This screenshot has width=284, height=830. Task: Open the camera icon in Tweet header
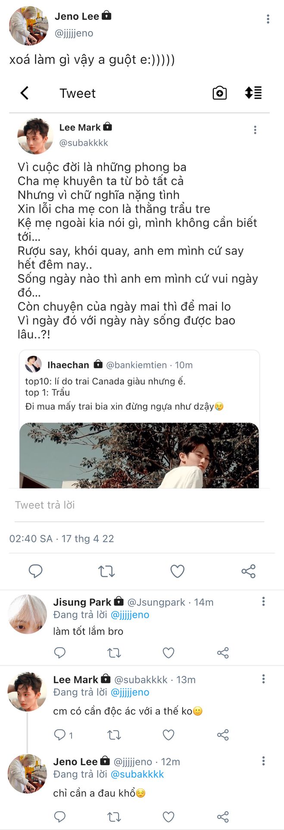219,93
